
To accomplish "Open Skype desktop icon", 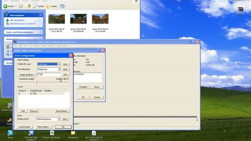I will [x=10, y=133].
